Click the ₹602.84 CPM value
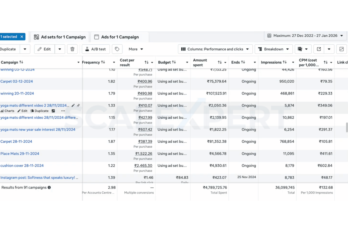 click(325, 166)
